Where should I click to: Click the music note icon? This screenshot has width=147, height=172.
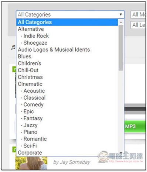coord(13,47)
